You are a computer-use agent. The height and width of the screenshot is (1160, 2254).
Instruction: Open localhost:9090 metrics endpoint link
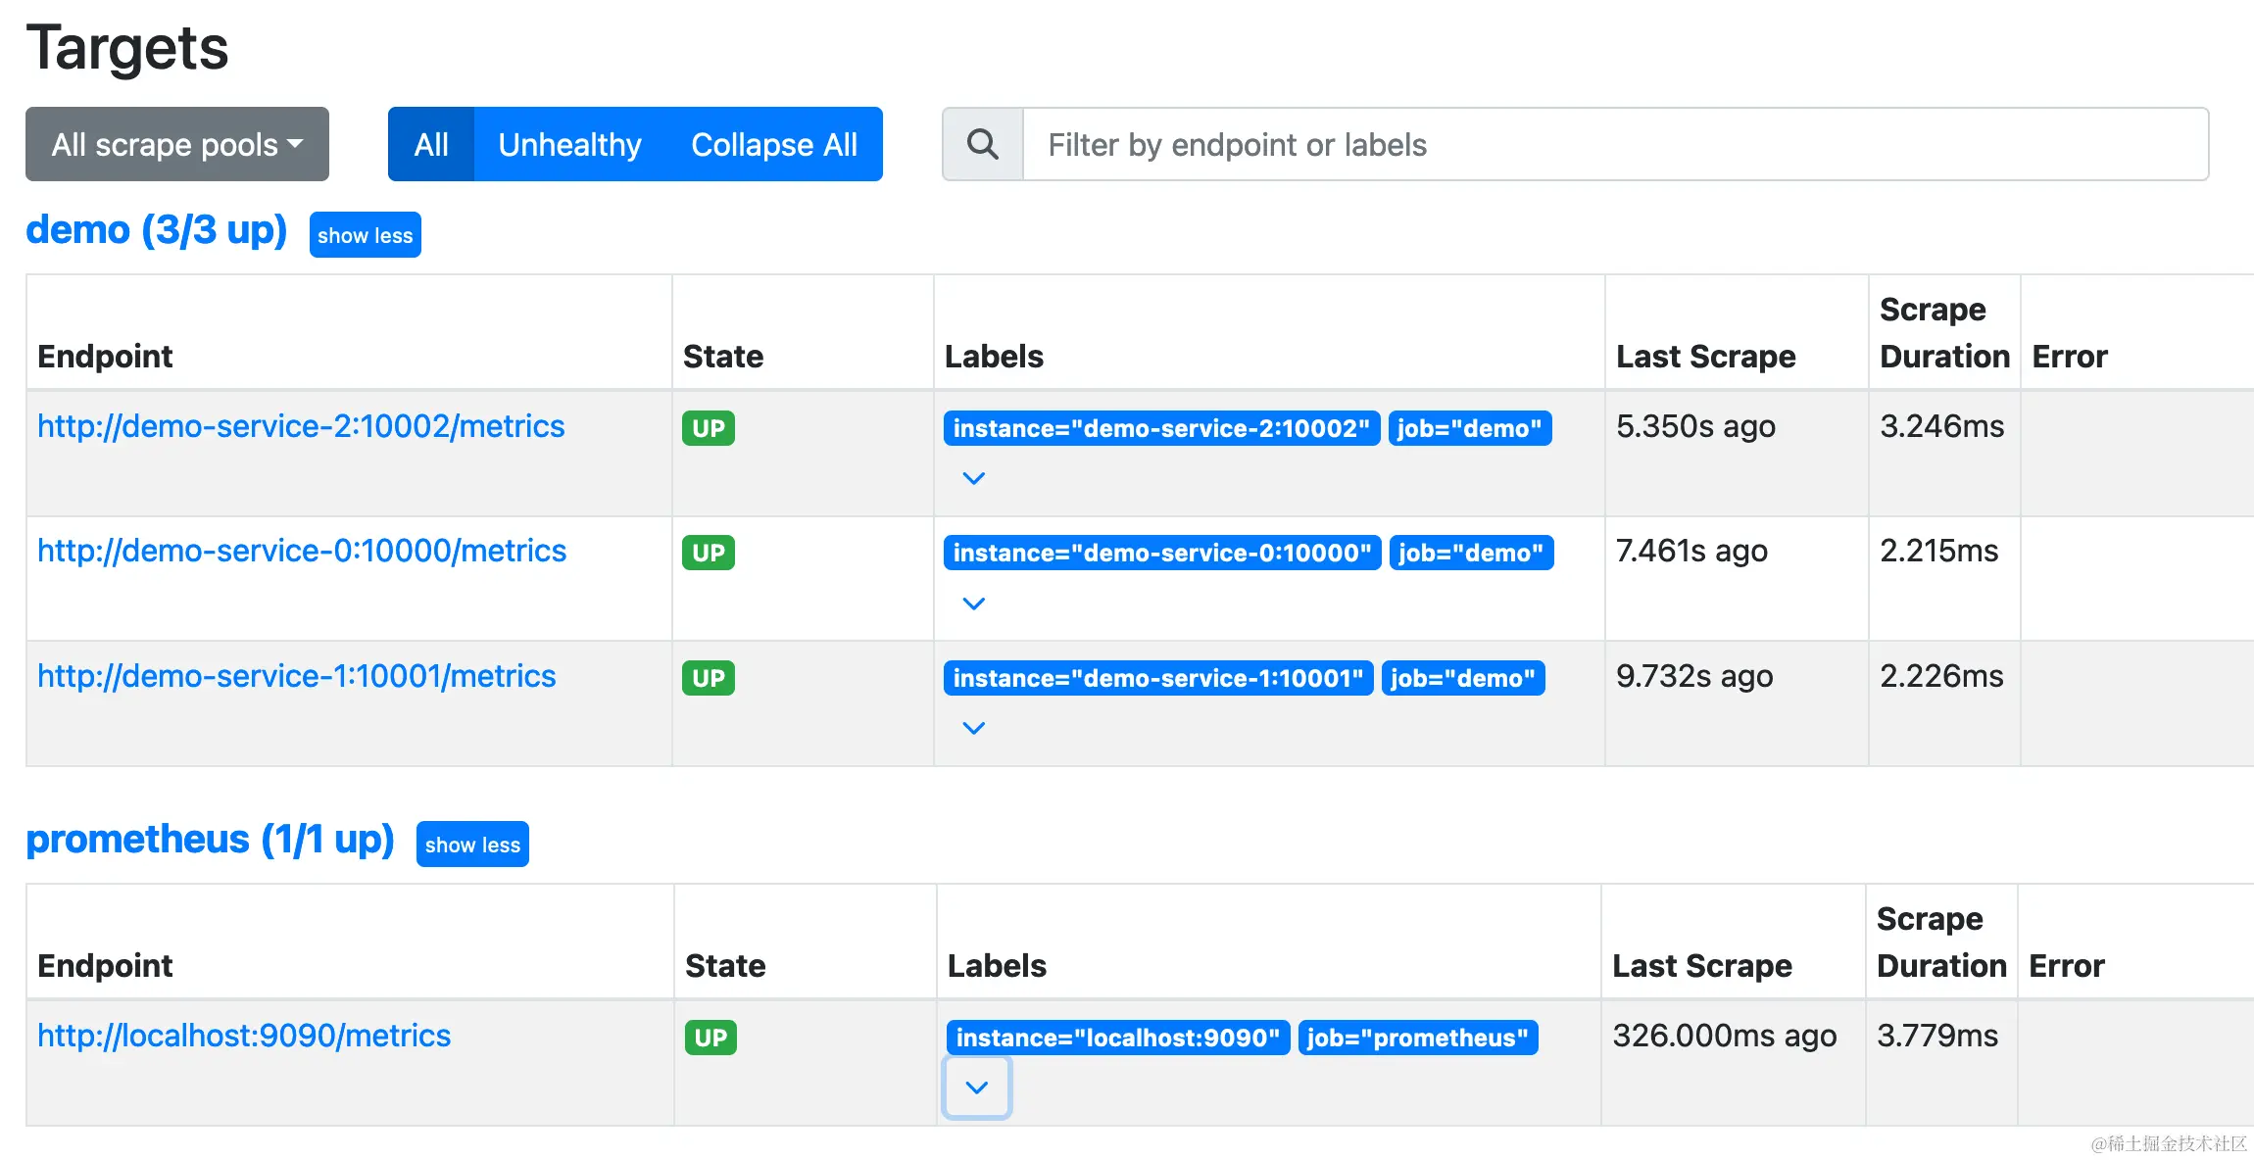coord(244,1036)
